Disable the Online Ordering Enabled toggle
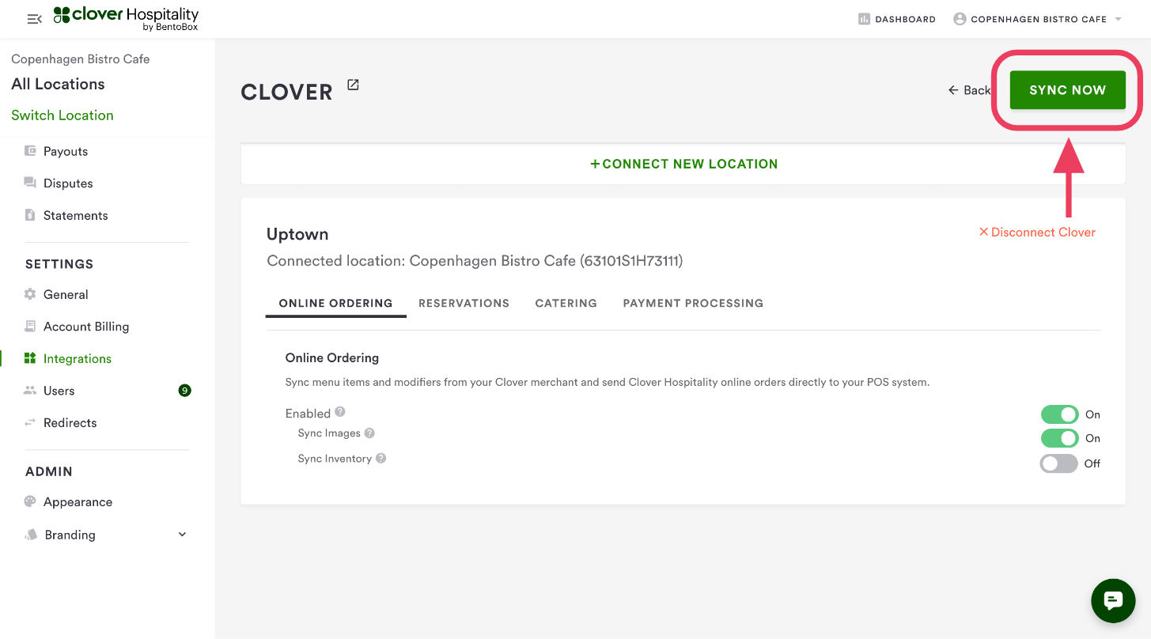Image resolution: width=1151 pixels, height=639 pixels. [x=1059, y=414]
